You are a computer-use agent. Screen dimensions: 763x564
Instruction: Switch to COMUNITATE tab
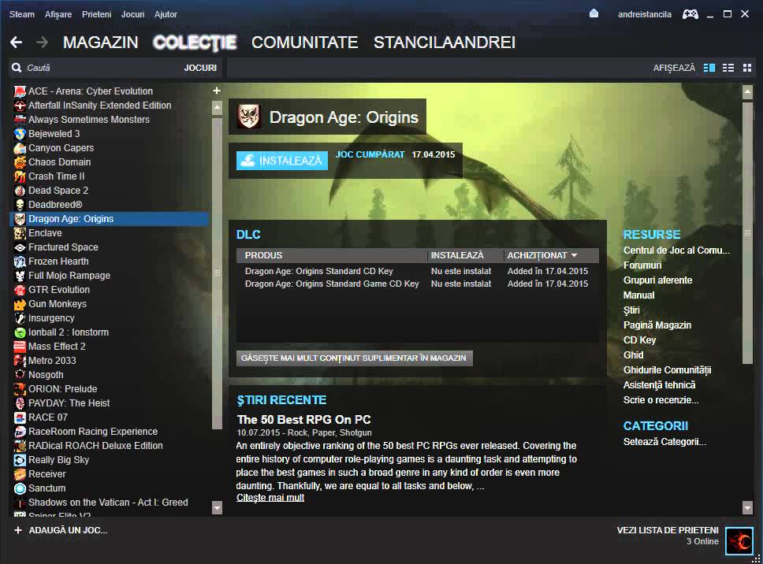pyautogui.click(x=304, y=43)
